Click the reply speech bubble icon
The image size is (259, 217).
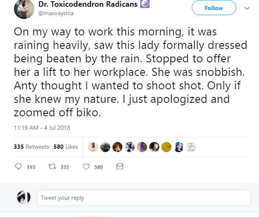[18, 167]
